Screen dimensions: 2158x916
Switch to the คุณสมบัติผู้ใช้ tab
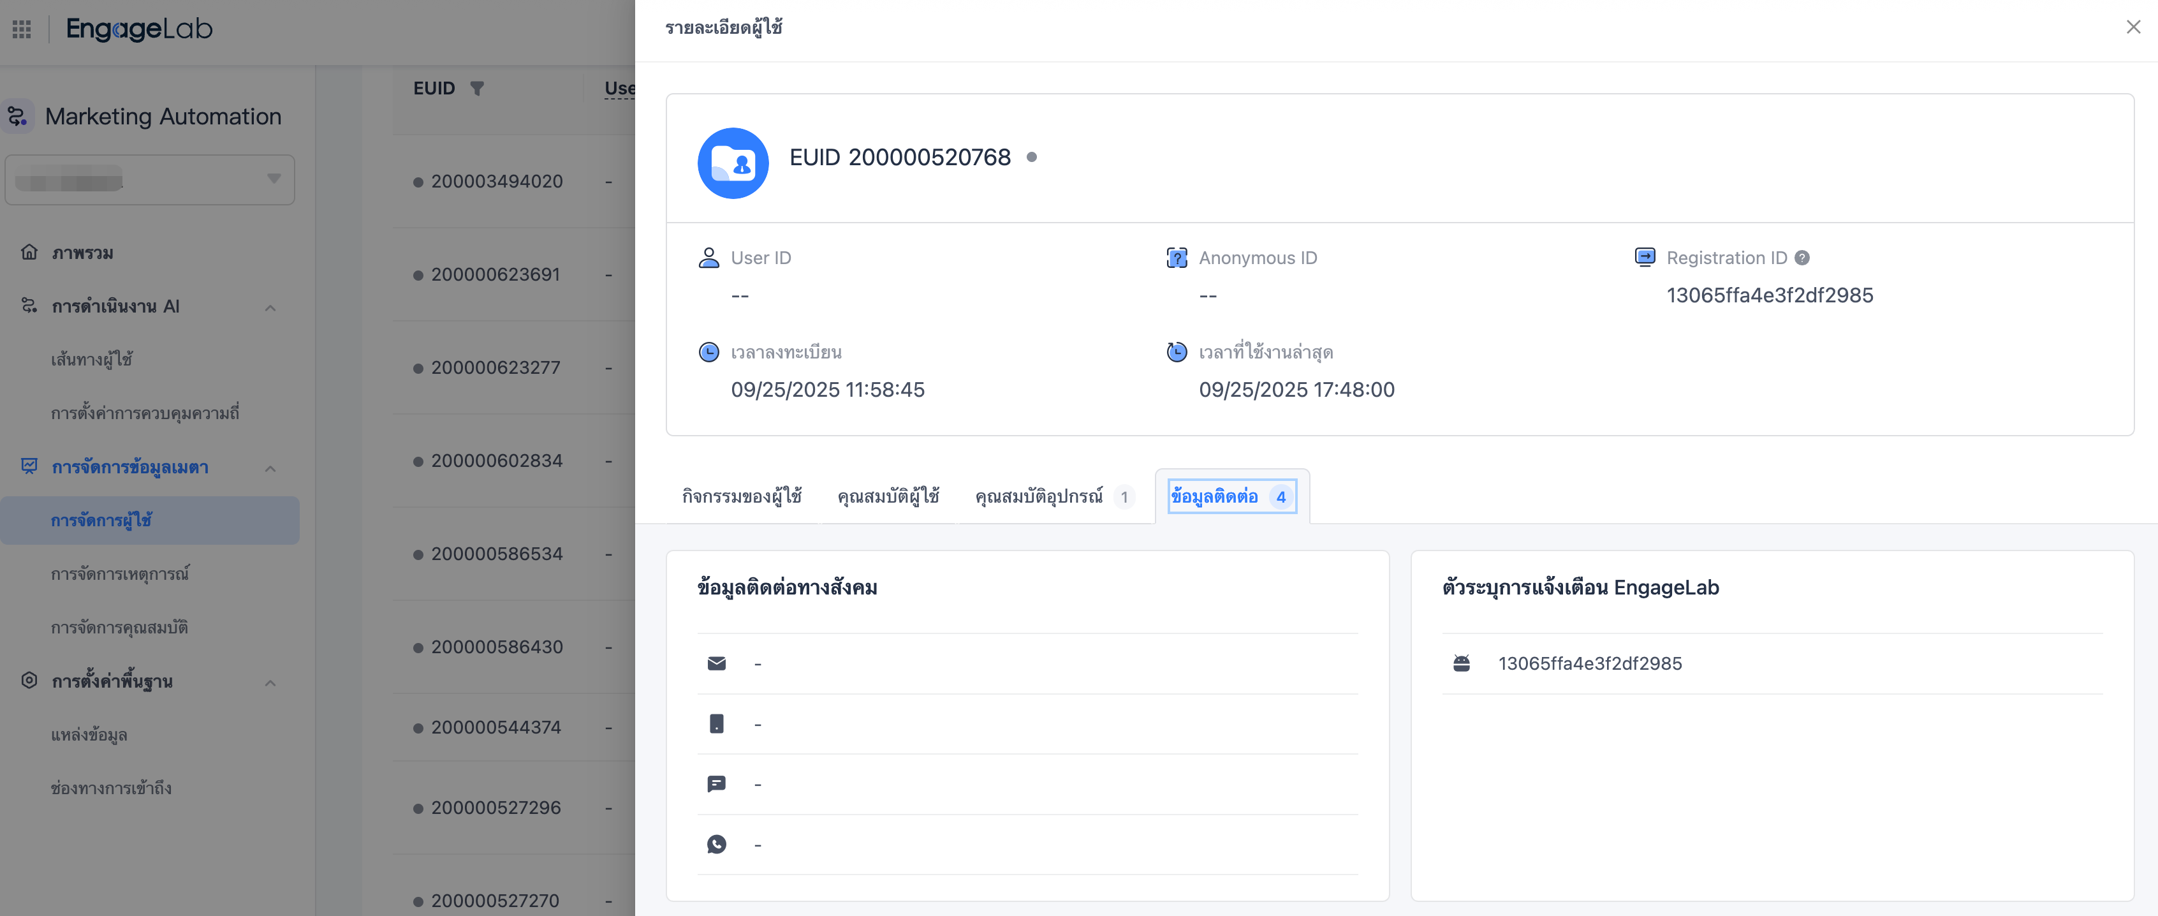point(888,497)
